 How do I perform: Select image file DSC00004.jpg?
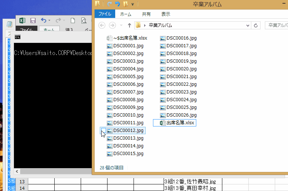click(125, 69)
